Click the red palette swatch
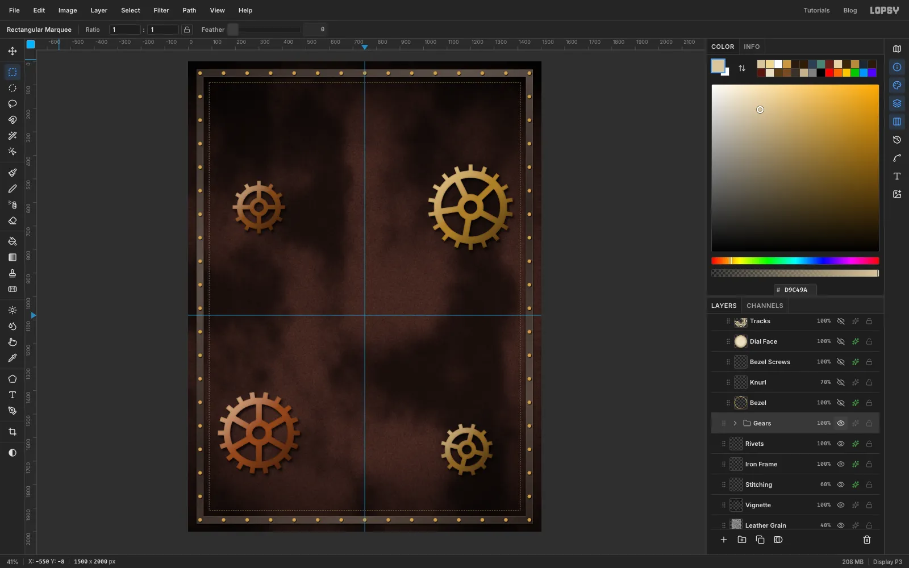909x568 pixels. (x=829, y=73)
